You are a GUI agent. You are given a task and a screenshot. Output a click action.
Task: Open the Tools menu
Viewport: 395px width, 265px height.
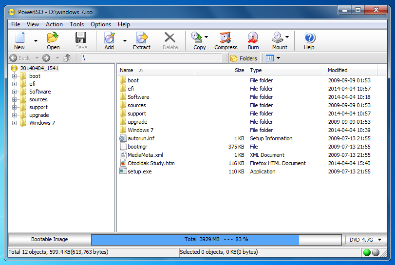point(76,24)
